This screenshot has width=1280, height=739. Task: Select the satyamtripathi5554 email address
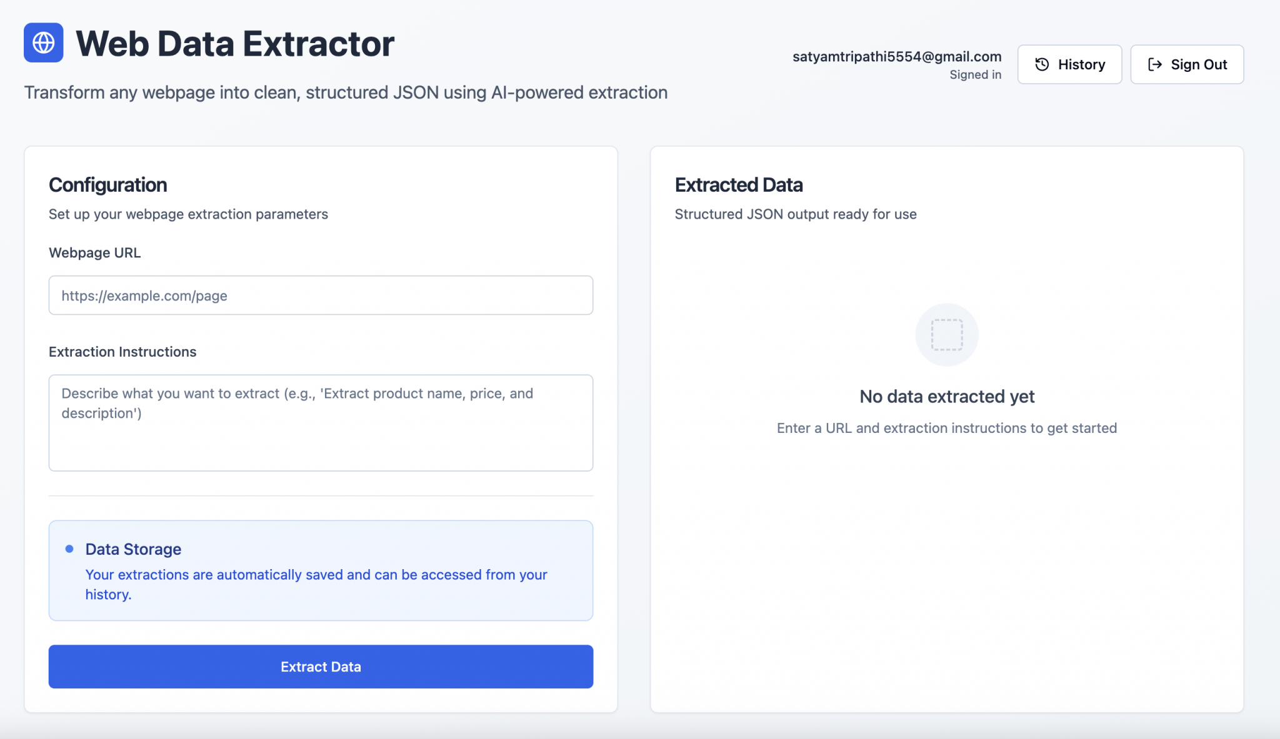896,56
